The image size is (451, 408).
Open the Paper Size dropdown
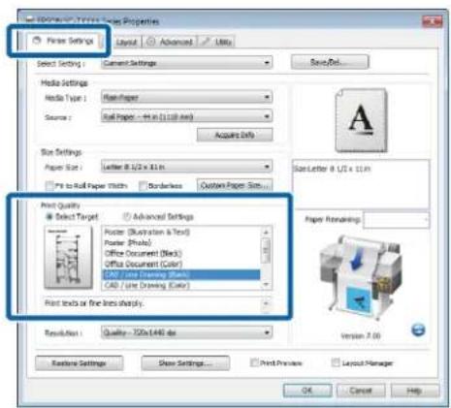[186, 167]
